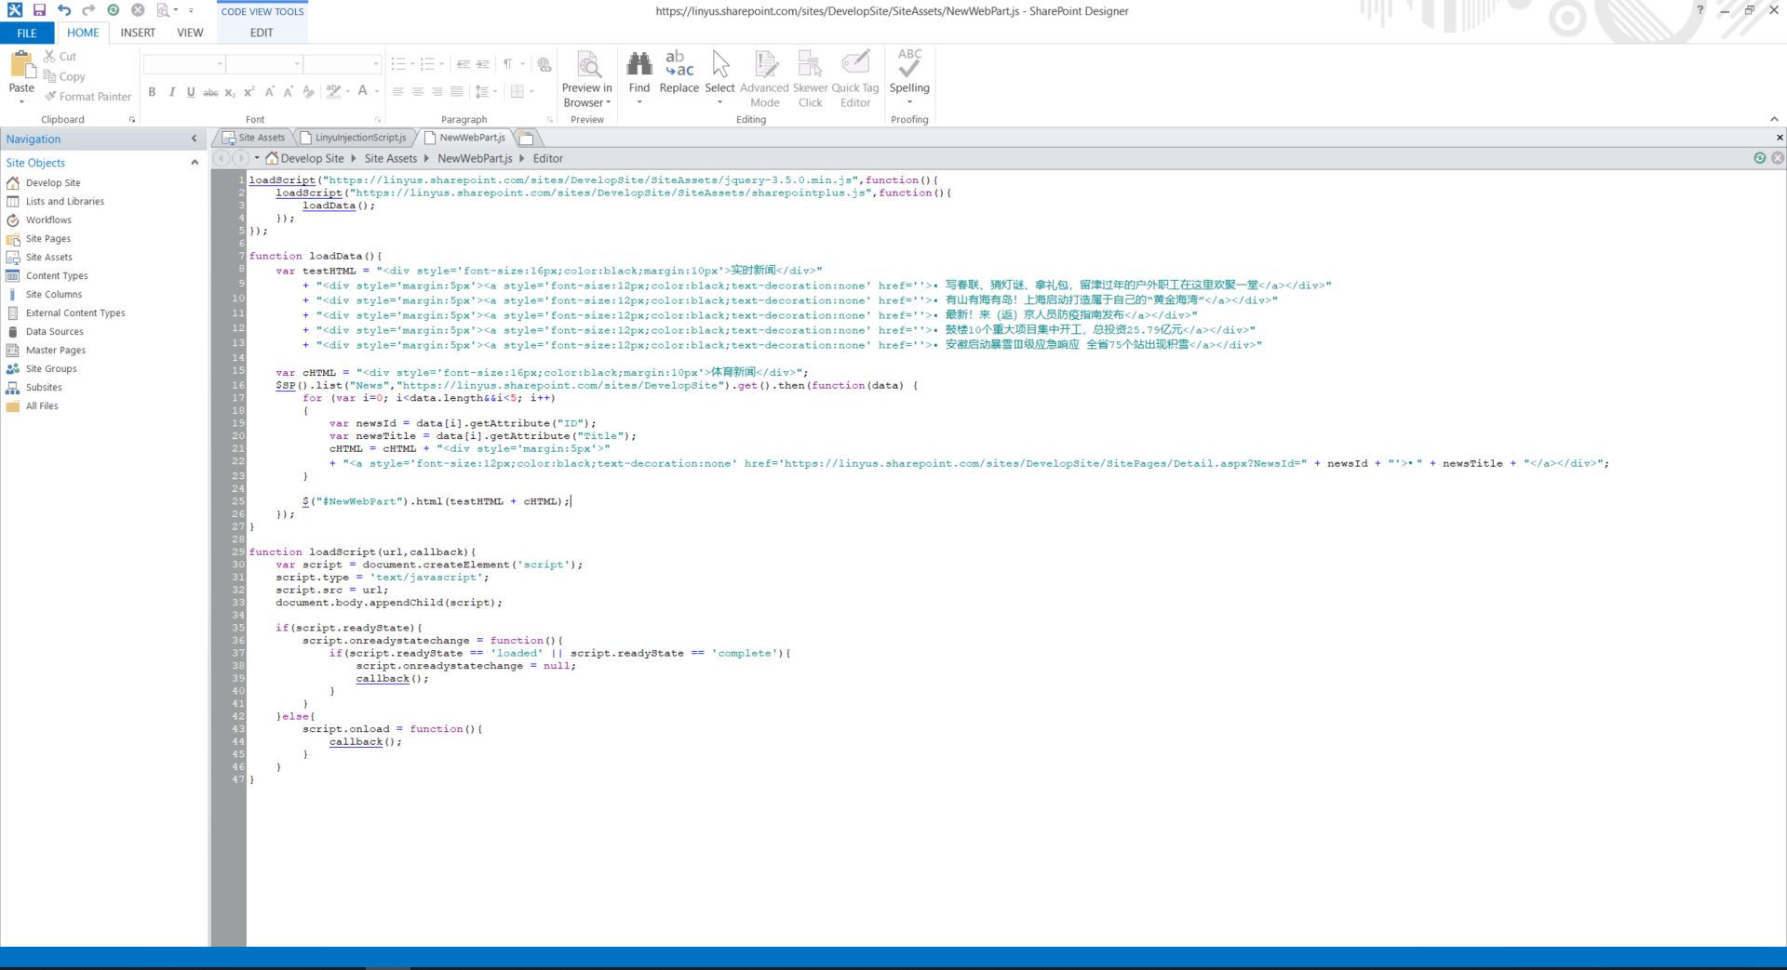Screen dimensions: 1787x970
Task: Click the gray Stop icon in quick access toolbar
Action: [x=138, y=10]
